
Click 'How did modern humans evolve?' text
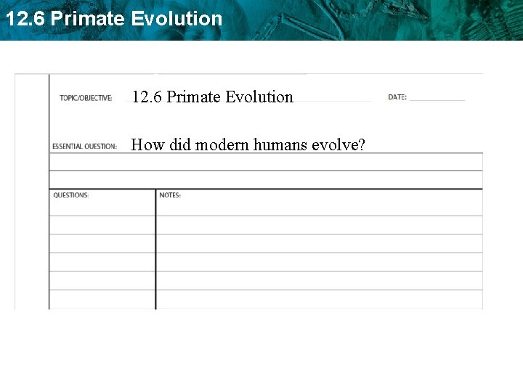pos(248,144)
